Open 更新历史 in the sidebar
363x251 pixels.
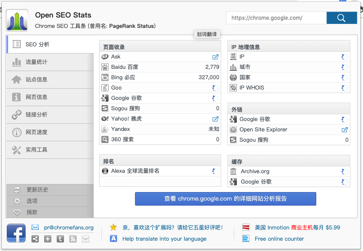pyautogui.click(x=50, y=190)
